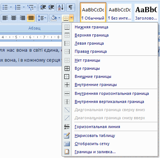Viewport: 160px width, 158px height.
Task: Click the line spacing button
Action: click(42, 18)
